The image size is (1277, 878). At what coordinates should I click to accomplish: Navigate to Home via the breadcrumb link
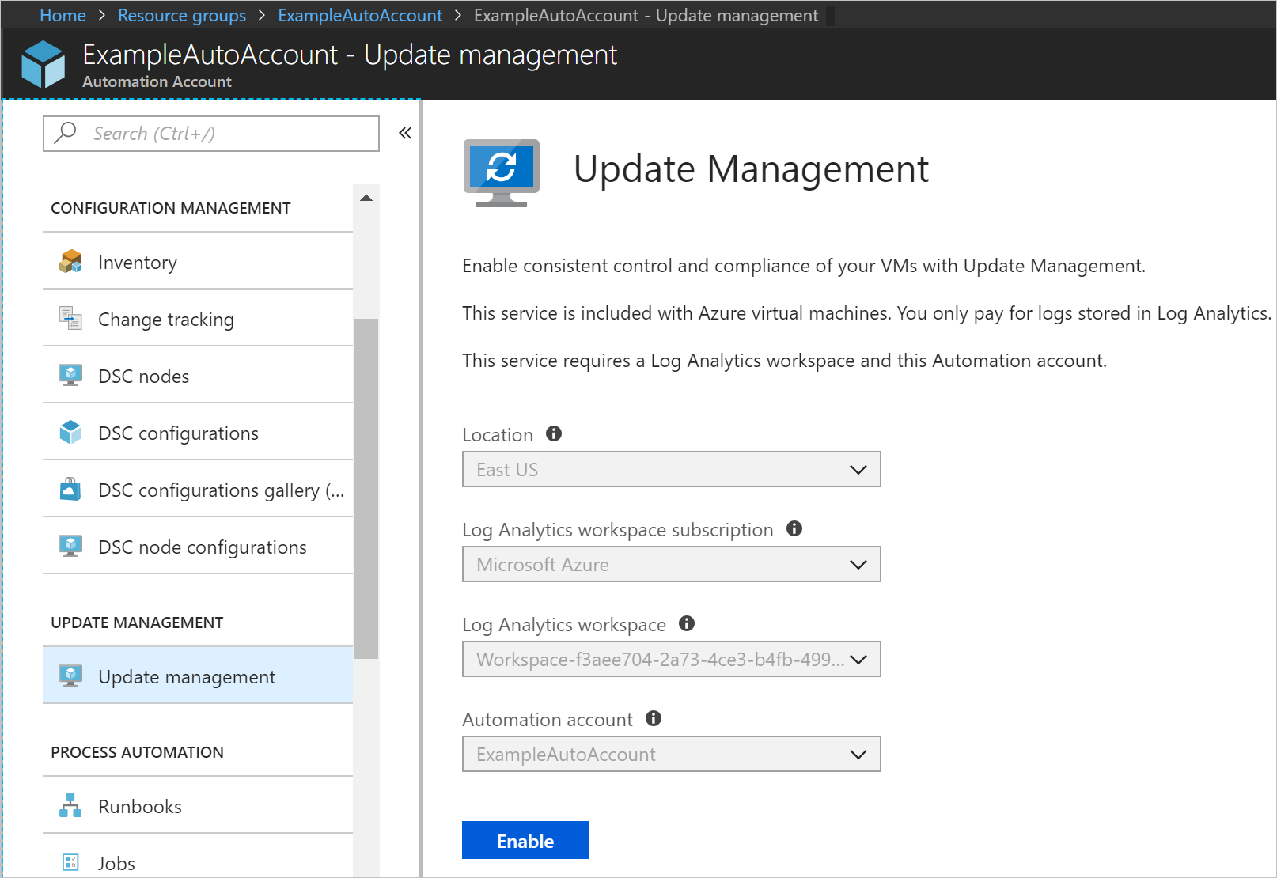click(x=63, y=15)
